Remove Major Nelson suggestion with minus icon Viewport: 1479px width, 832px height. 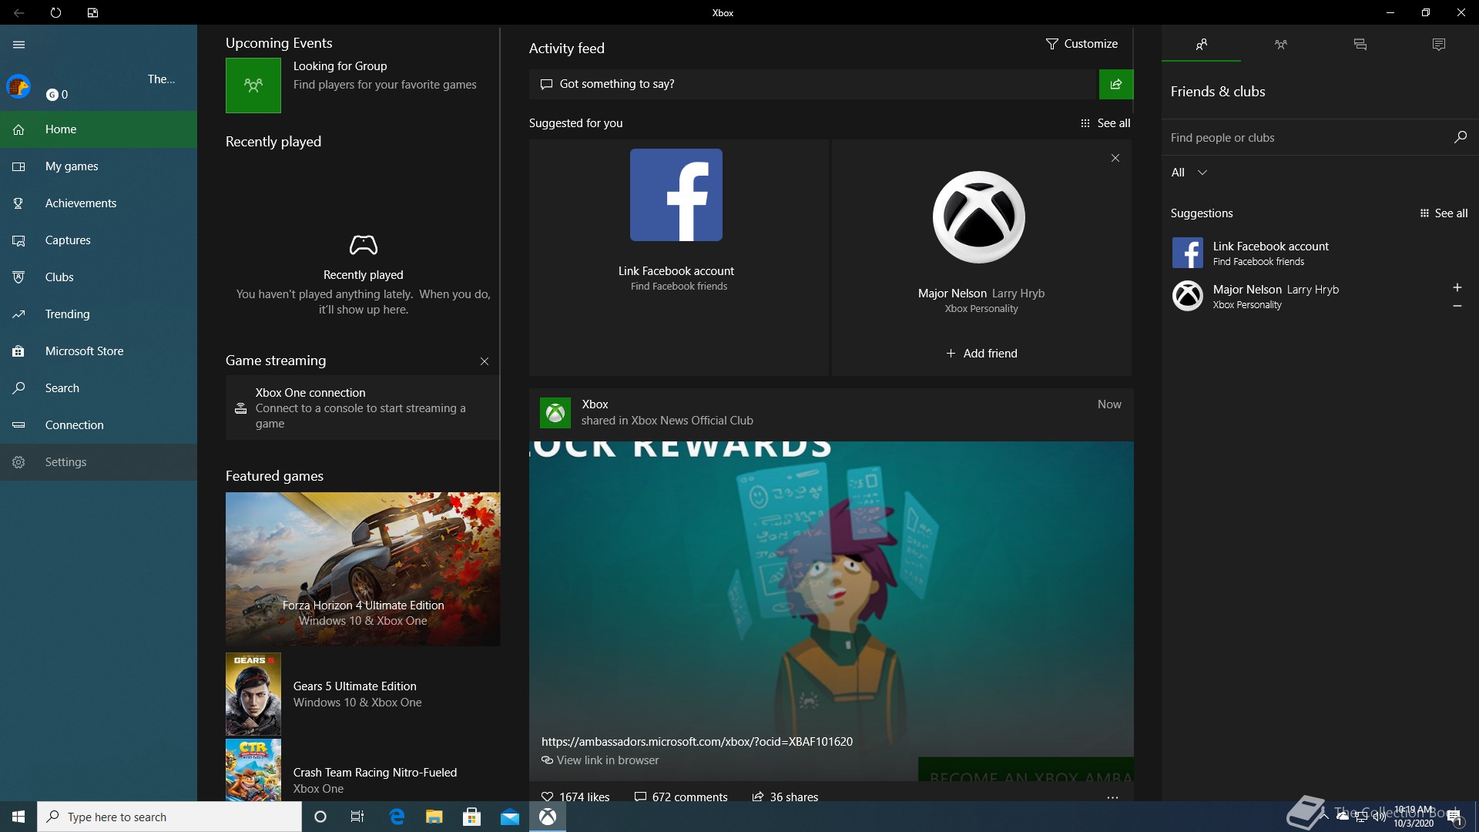(x=1457, y=306)
